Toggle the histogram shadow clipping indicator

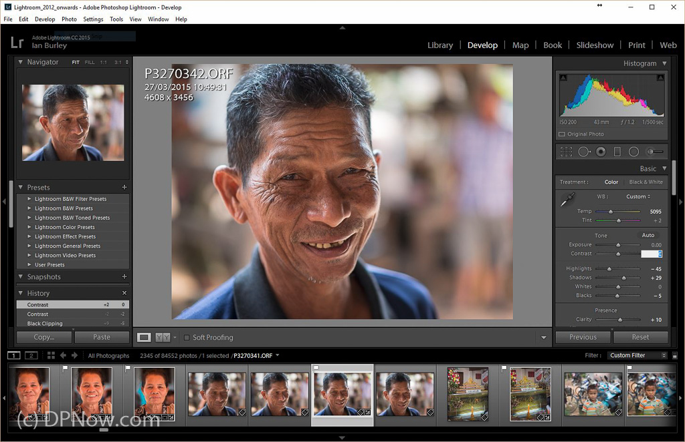coord(563,78)
